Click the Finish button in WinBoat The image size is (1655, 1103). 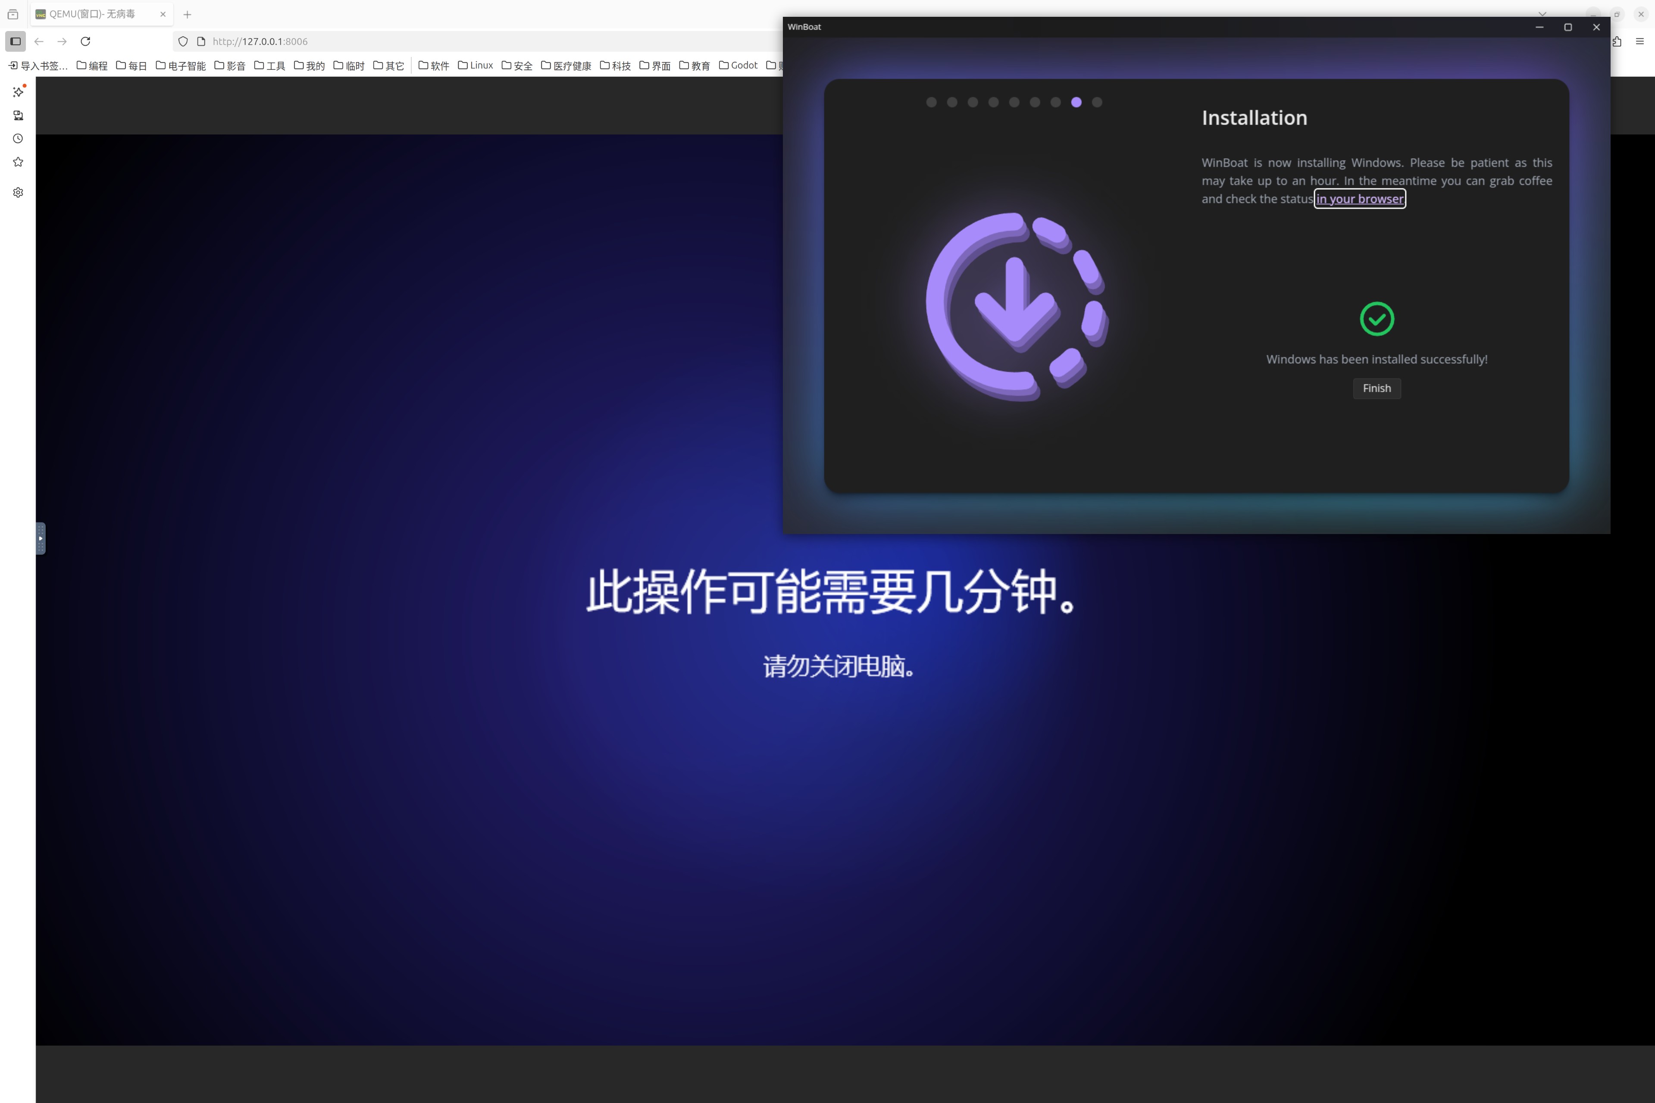(1376, 388)
